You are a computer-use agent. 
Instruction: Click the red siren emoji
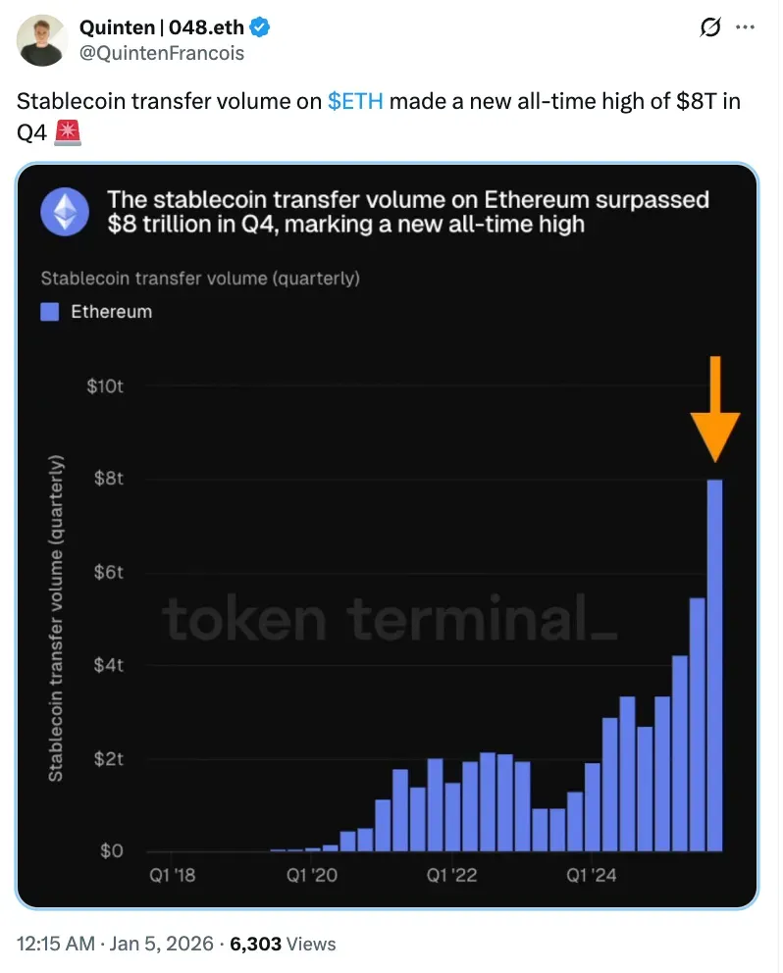point(68,130)
